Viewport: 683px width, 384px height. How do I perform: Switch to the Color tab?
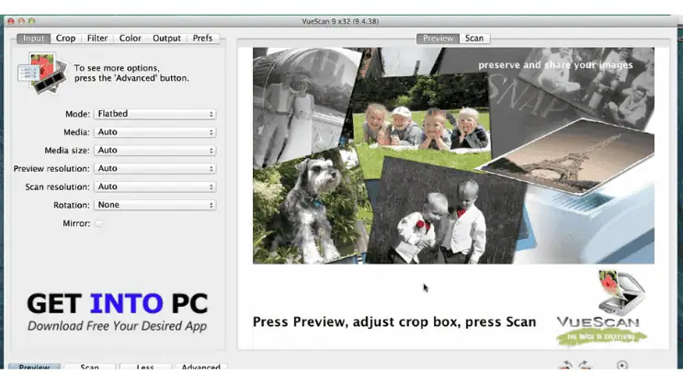point(131,39)
